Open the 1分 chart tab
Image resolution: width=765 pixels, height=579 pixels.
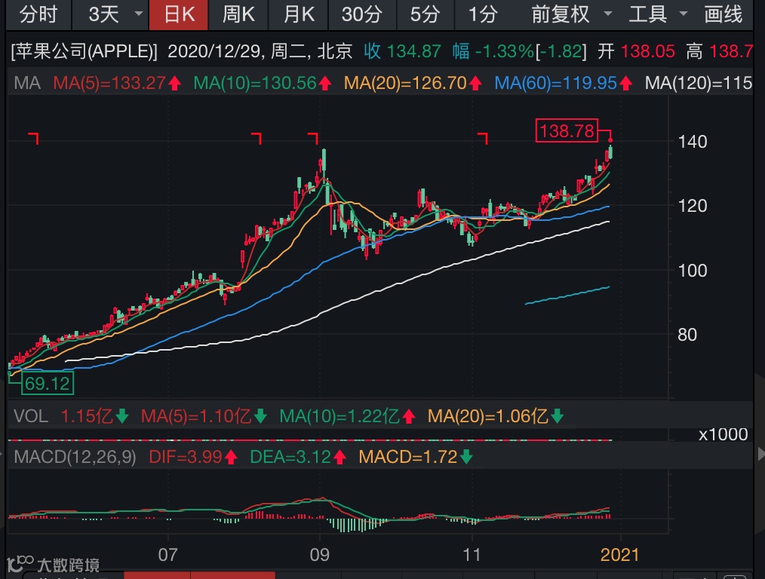point(483,14)
